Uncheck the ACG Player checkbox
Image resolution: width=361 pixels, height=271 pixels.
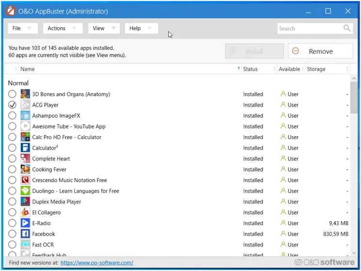point(12,105)
